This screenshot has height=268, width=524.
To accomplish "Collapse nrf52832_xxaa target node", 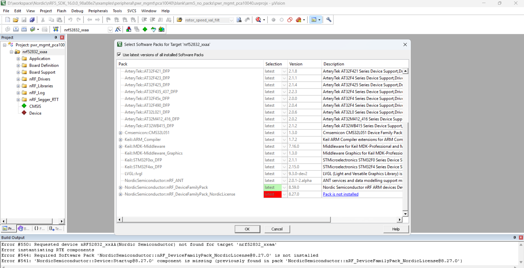I will [x=11, y=52].
